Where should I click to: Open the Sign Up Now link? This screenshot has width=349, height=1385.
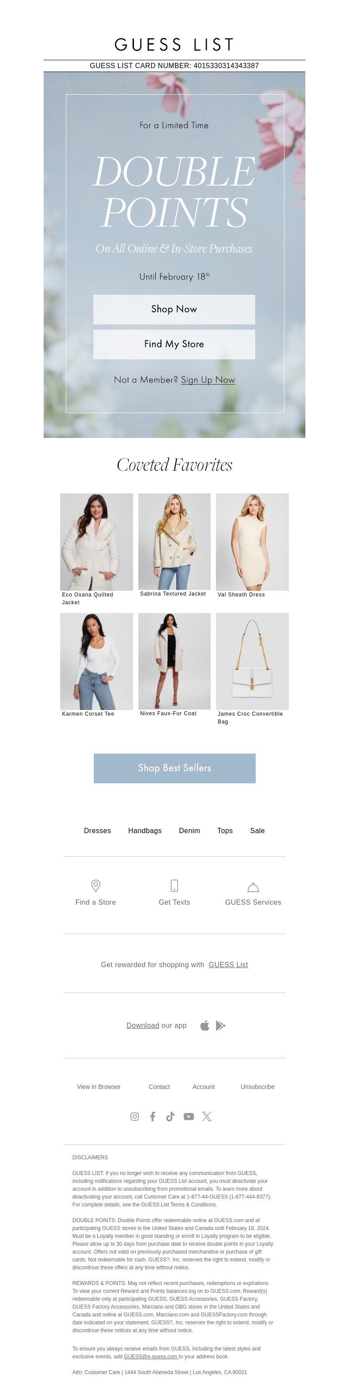coord(208,379)
